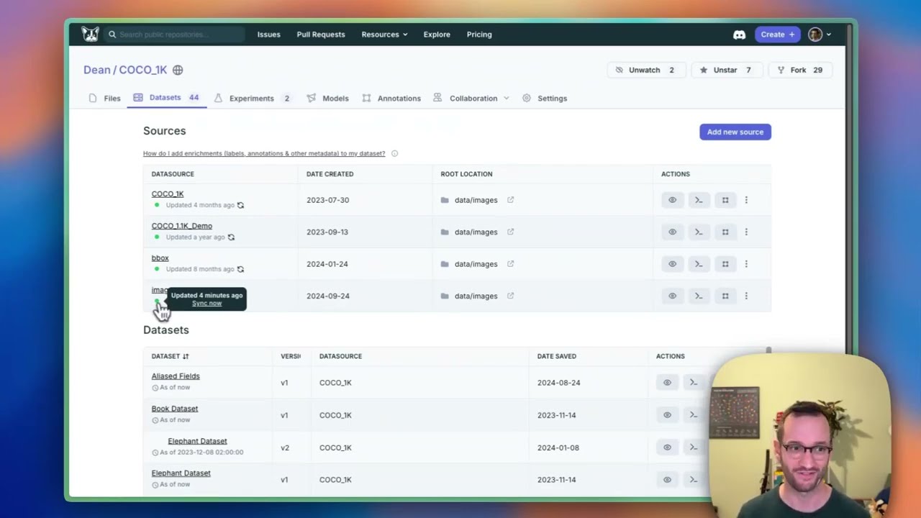Image resolution: width=921 pixels, height=518 pixels.
Task: Click grid icon for 2024-09-24 source row
Action: click(725, 296)
